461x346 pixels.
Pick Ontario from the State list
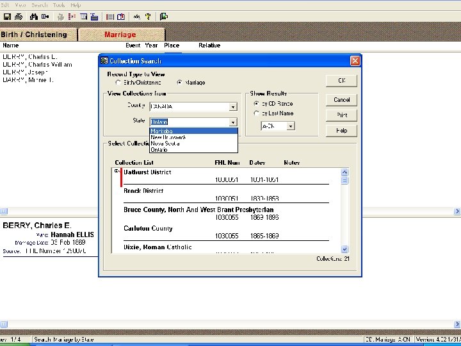pos(194,150)
